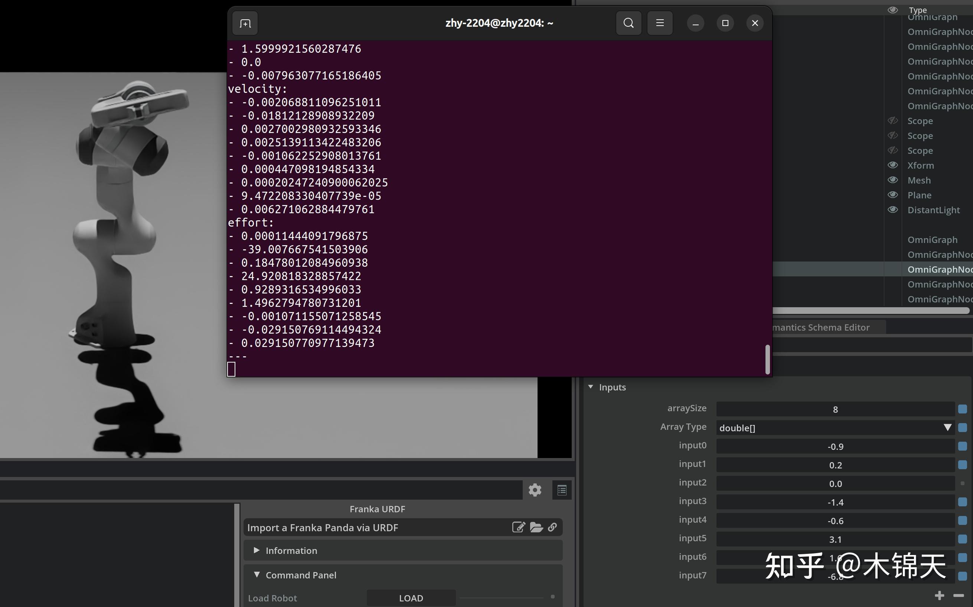973x607 pixels.
Task: Click the terminal scrollbar thumb
Action: click(x=767, y=359)
